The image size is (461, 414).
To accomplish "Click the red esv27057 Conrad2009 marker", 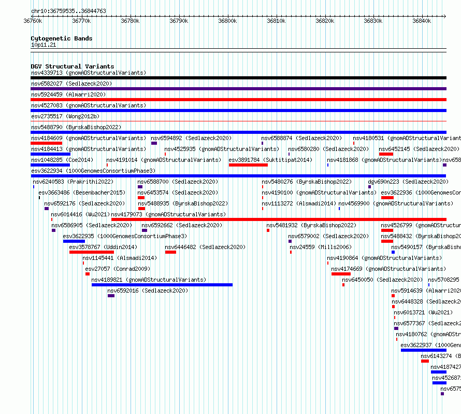I will coord(88,274).
